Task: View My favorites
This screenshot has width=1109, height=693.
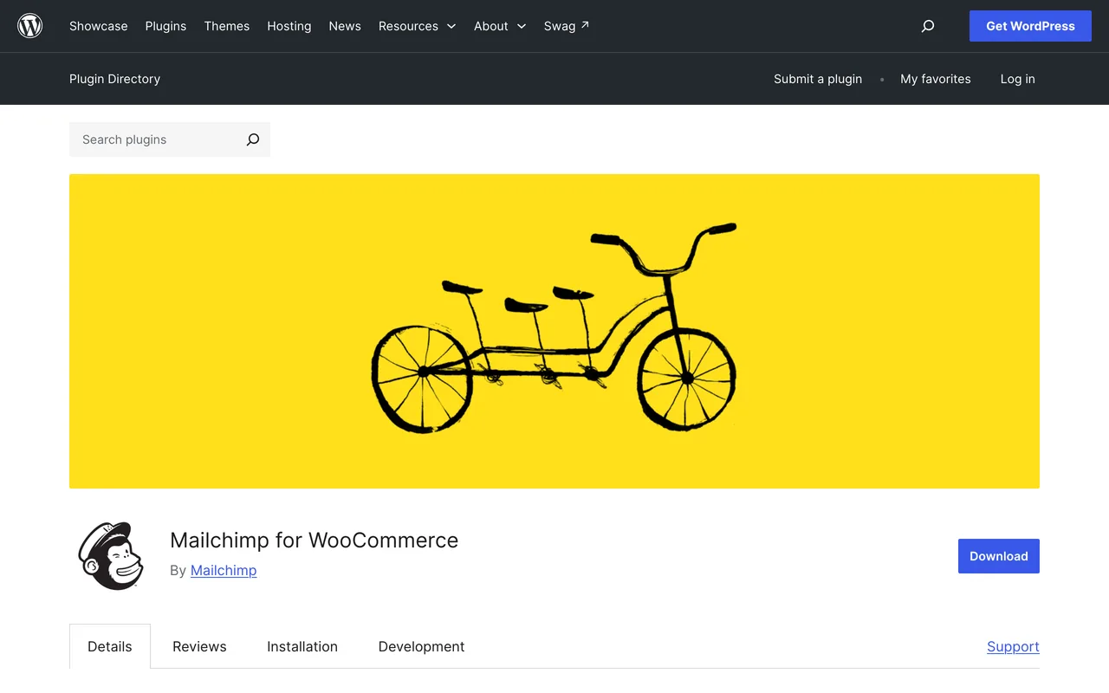Action: pyautogui.click(x=936, y=79)
